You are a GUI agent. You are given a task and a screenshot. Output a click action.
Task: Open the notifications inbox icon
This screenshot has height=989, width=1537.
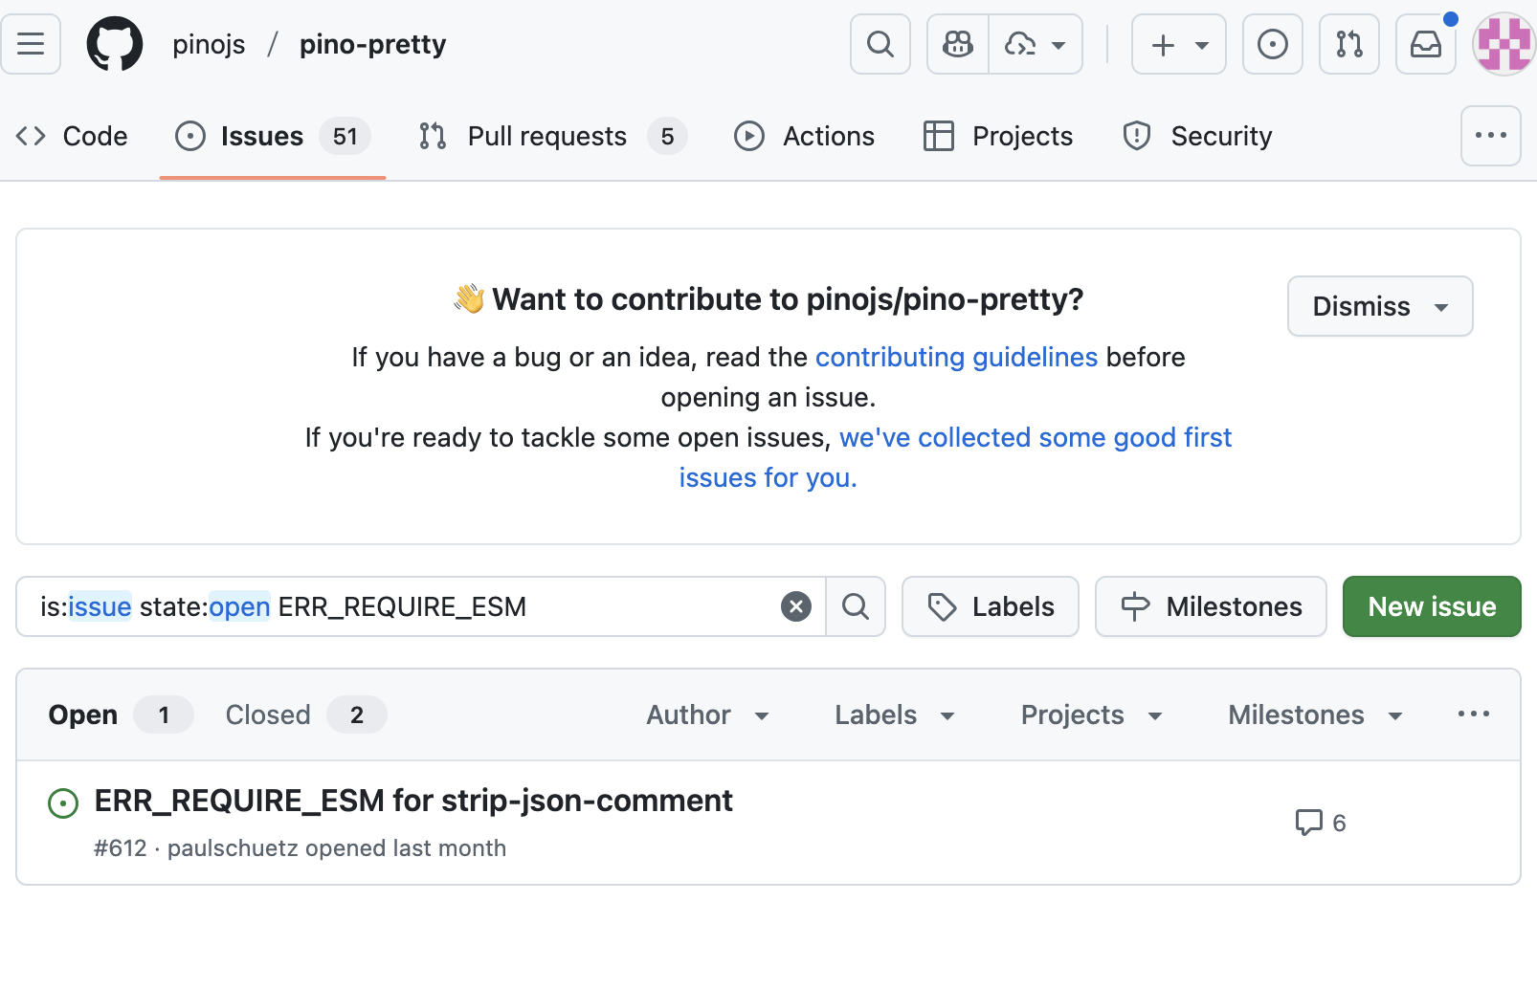tap(1425, 44)
